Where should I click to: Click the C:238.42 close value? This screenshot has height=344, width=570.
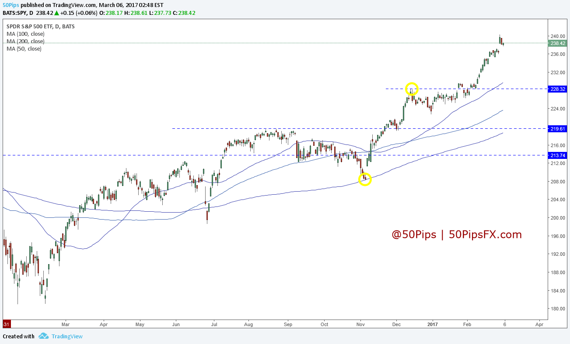click(x=184, y=13)
